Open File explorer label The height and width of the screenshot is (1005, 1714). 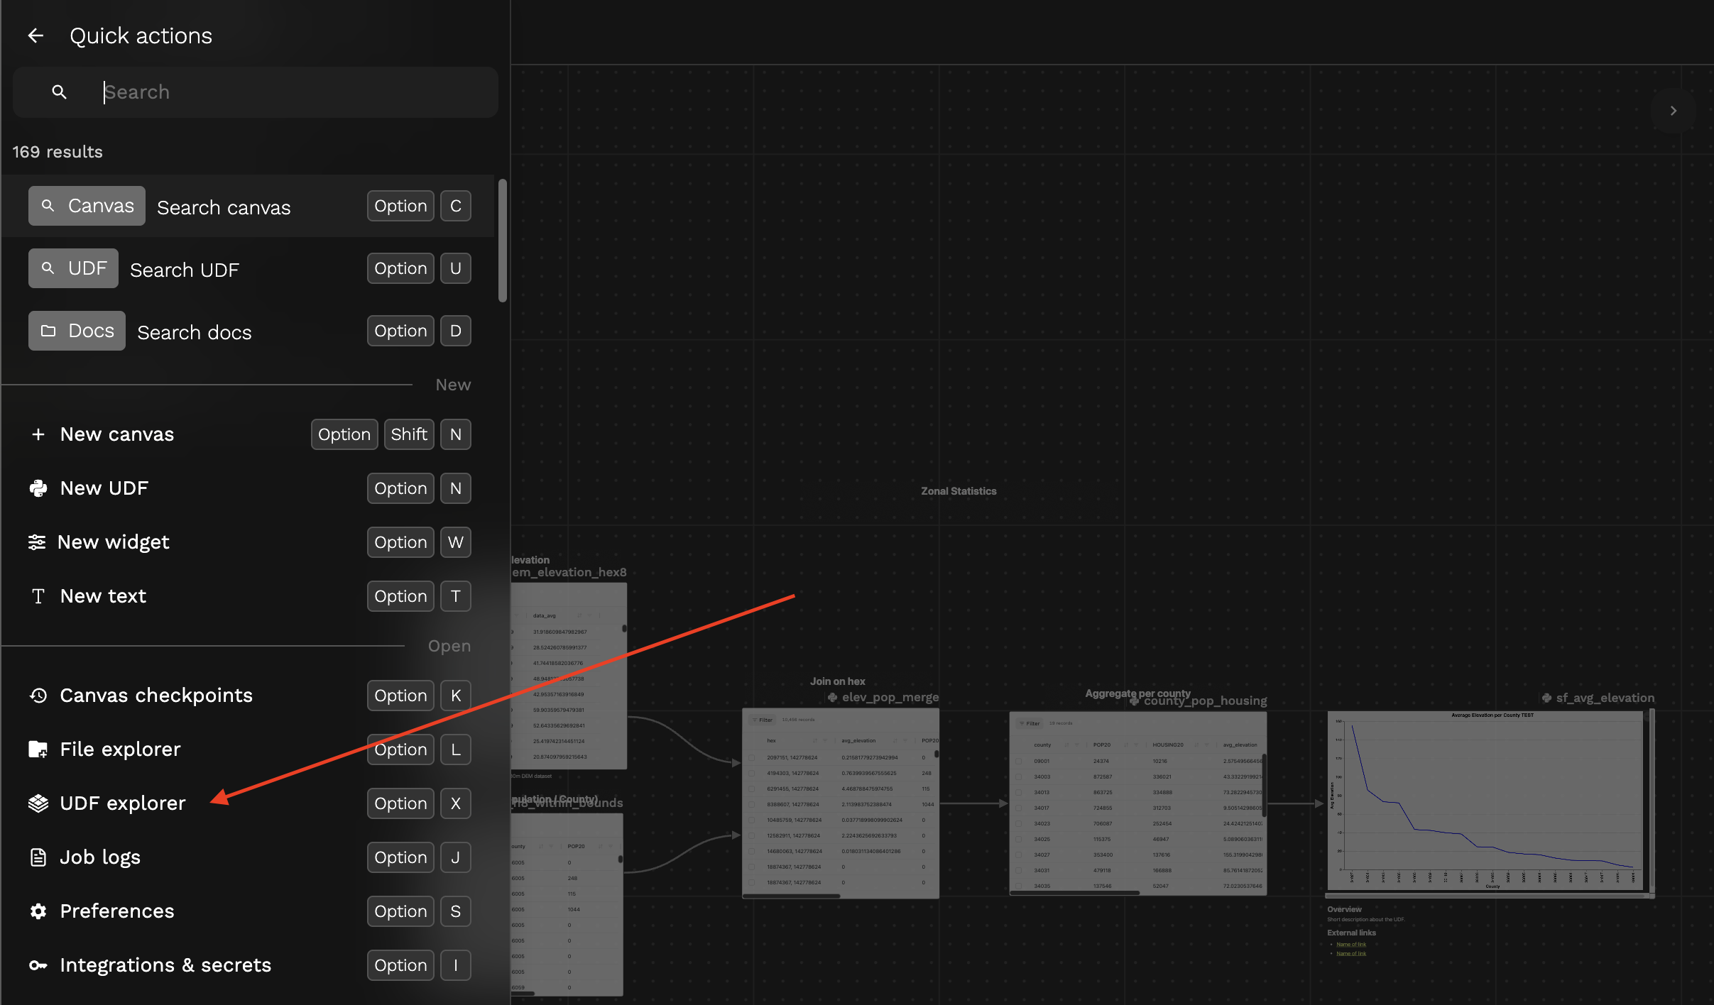[121, 749]
